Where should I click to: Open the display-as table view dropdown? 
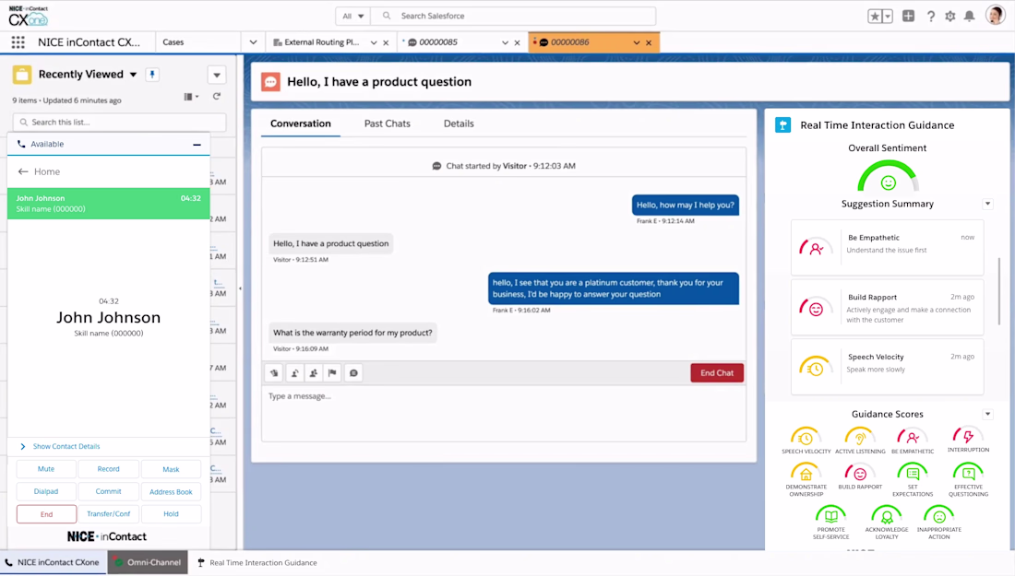pos(191,97)
